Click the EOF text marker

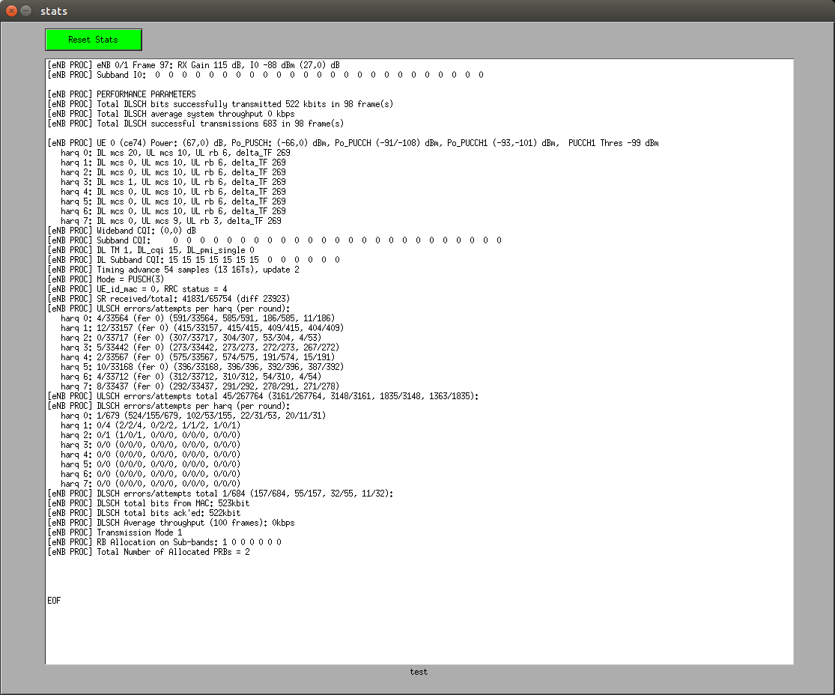pyautogui.click(x=54, y=601)
